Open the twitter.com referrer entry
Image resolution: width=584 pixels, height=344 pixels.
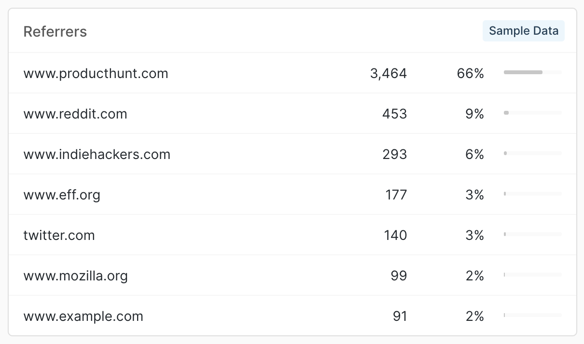[59, 236]
